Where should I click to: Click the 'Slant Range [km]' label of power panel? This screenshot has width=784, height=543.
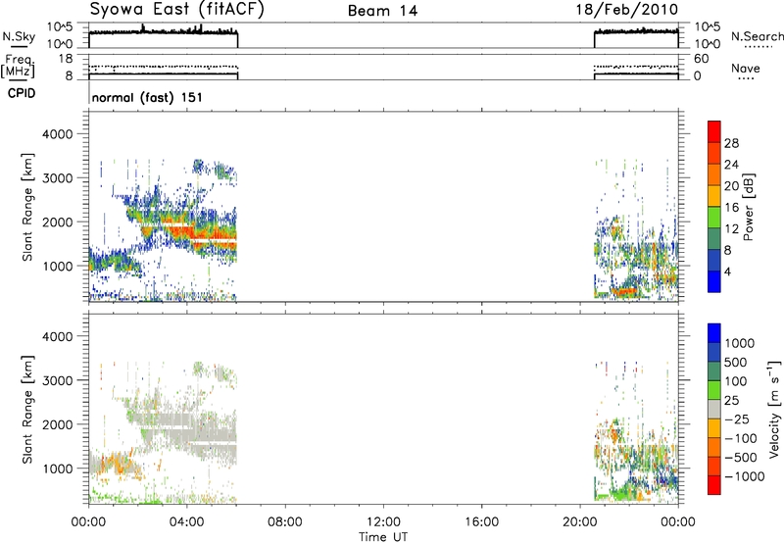coord(27,207)
